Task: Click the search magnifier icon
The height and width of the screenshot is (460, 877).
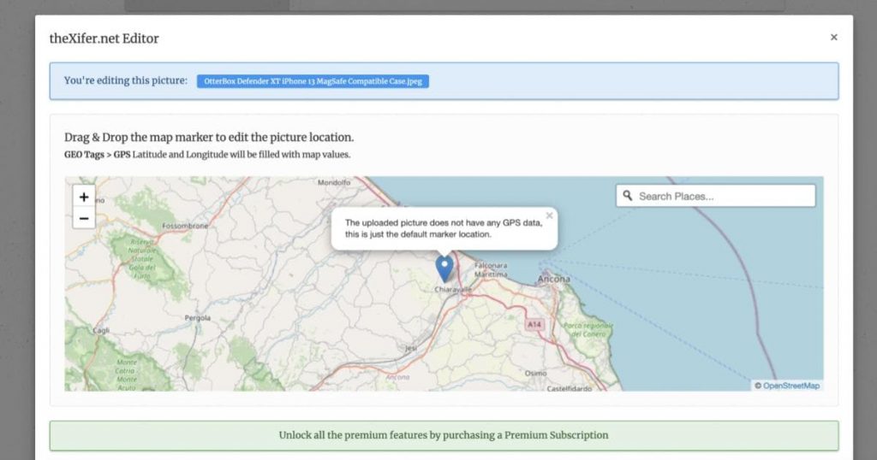Action: [x=628, y=196]
